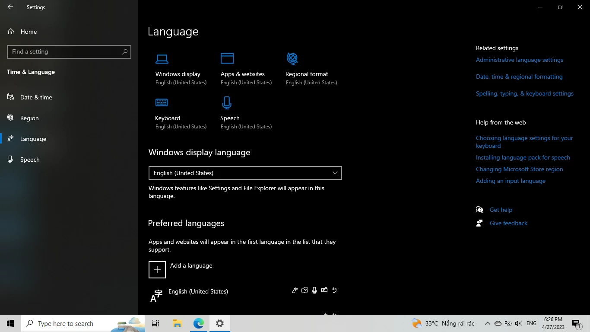The width and height of the screenshot is (590, 332).
Task: Select Language in the sidebar
Action: click(69, 139)
